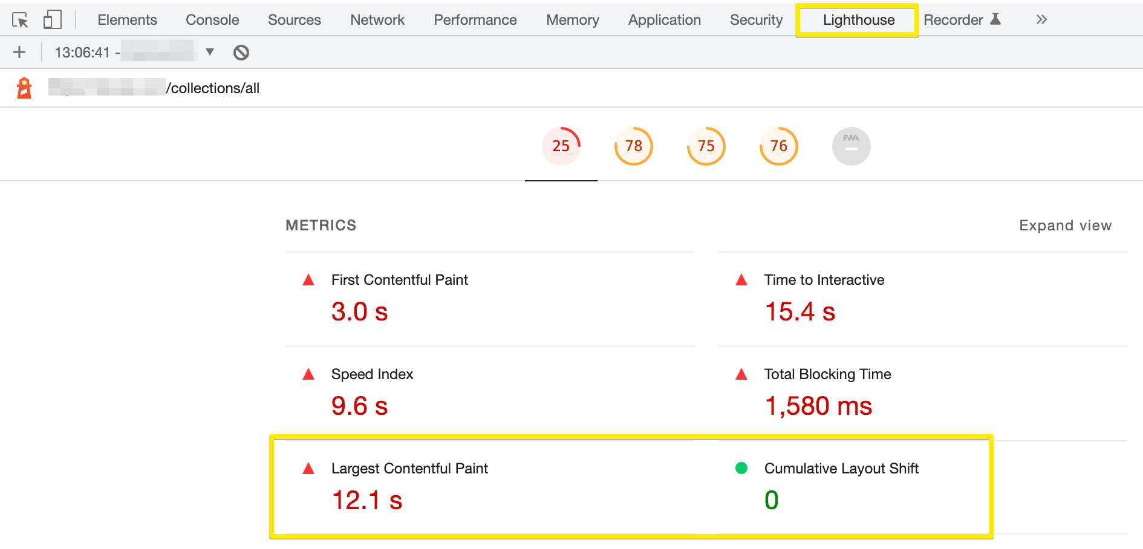The width and height of the screenshot is (1143, 549).
Task: Click the score gauge ring showing 76
Action: [x=778, y=146]
